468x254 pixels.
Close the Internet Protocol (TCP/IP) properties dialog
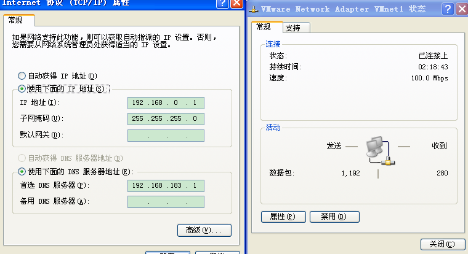point(237,3)
